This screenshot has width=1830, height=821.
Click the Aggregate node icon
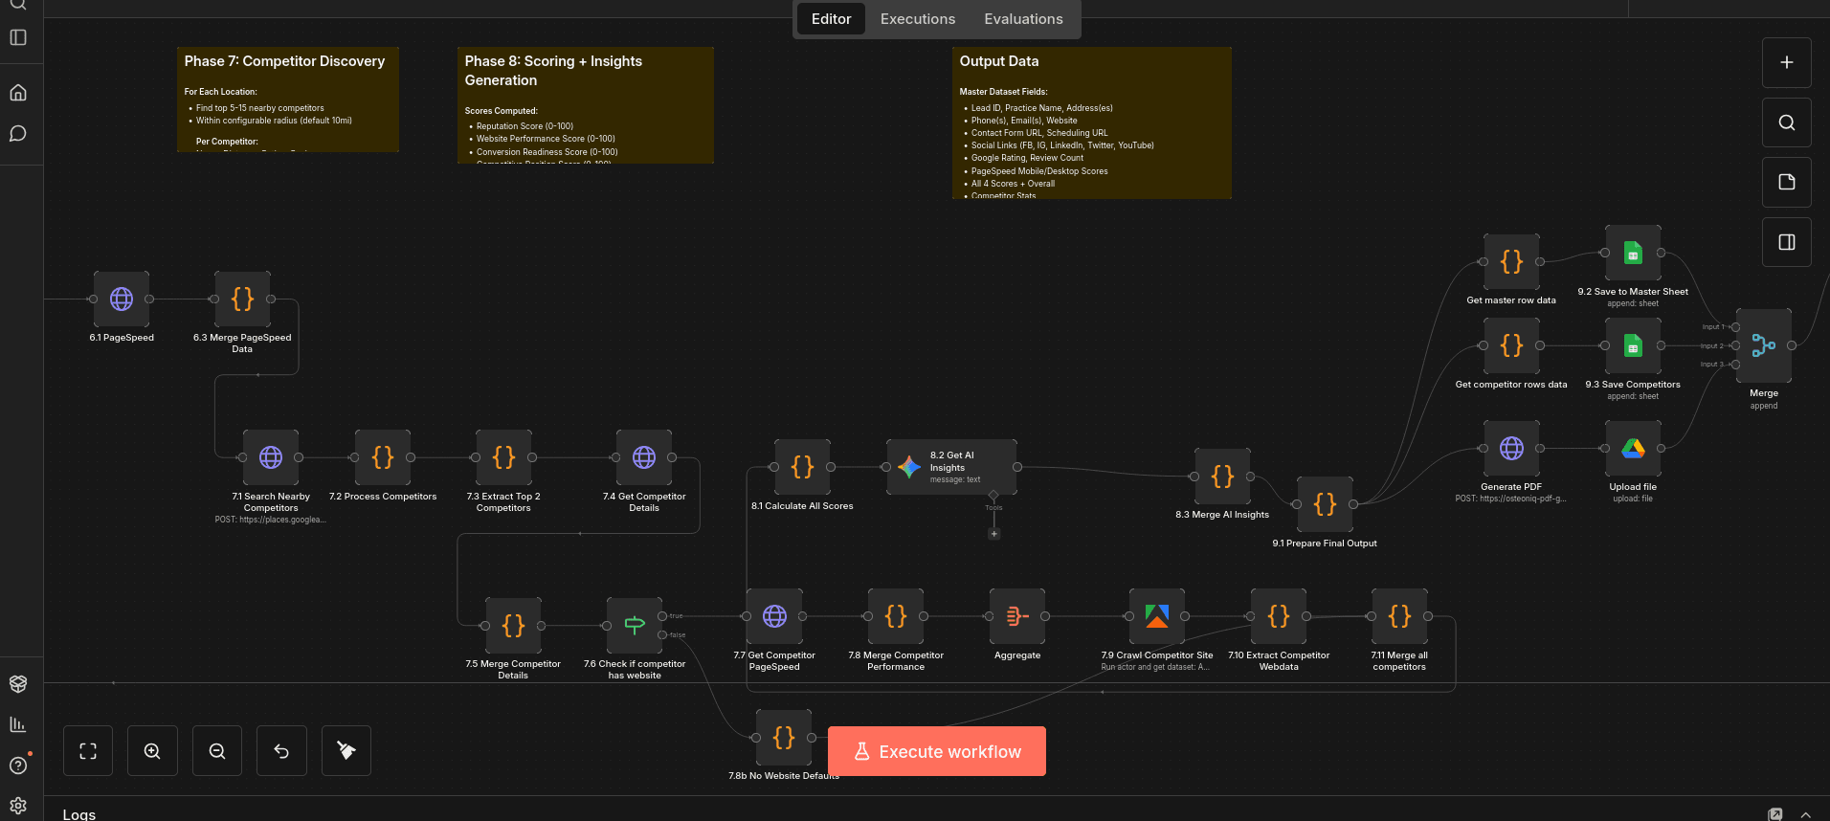[x=1017, y=616]
